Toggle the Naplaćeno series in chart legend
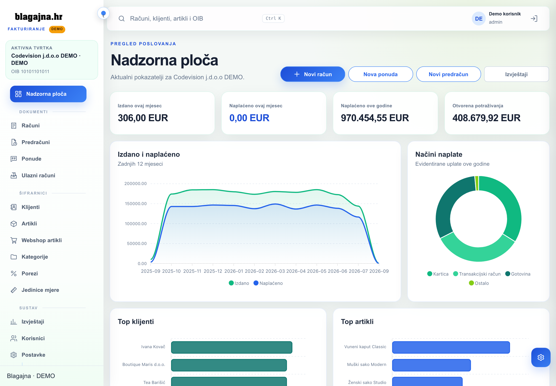Image resolution: width=556 pixels, height=386 pixels. pyautogui.click(x=268, y=283)
